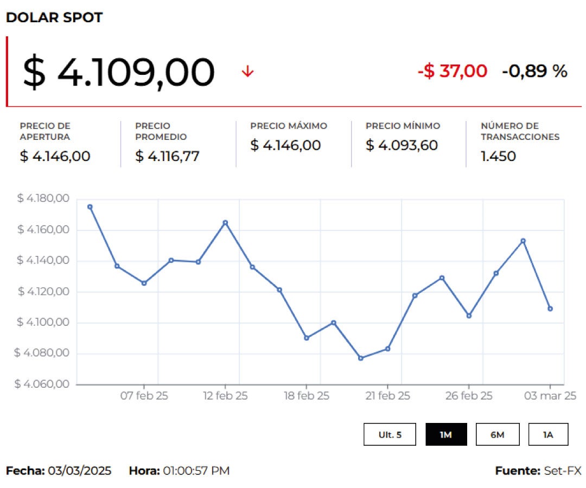Click the 07 feb 25 data point

pyautogui.click(x=144, y=283)
